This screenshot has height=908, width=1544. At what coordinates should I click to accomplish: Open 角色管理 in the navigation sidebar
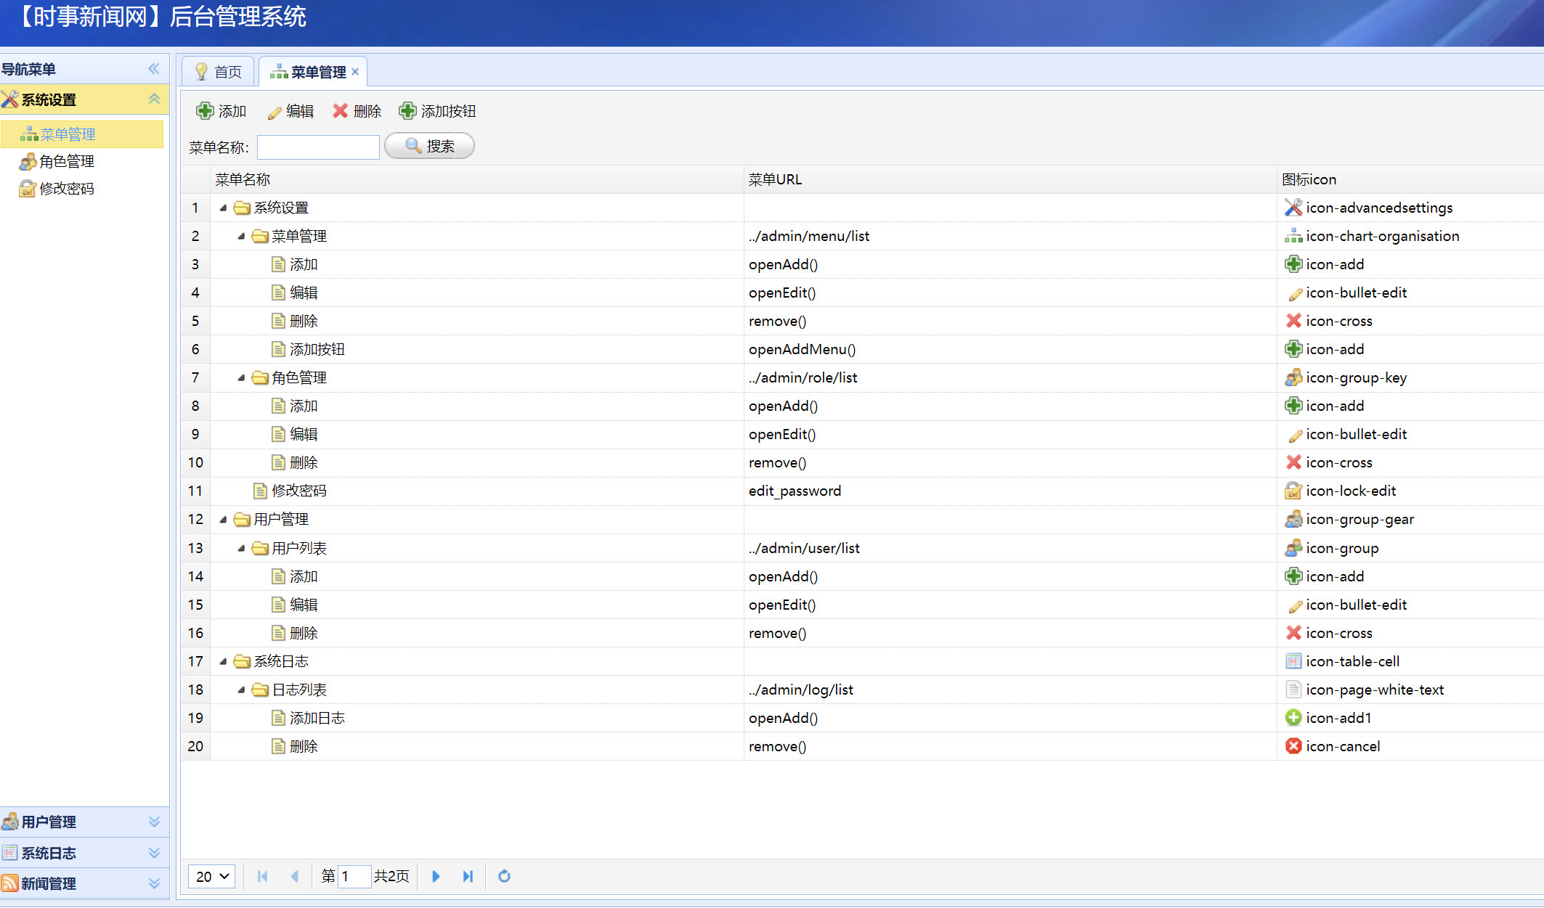pyautogui.click(x=66, y=161)
